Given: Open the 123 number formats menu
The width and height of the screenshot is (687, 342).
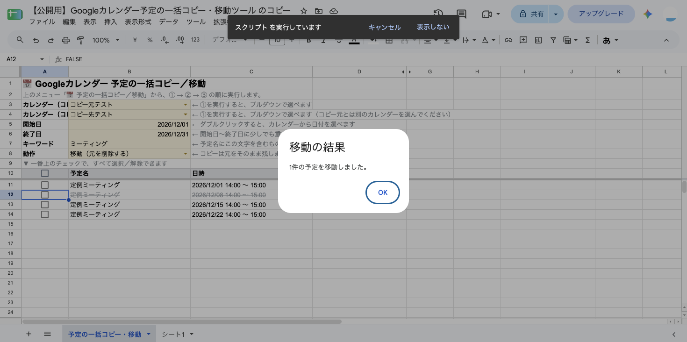Looking at the screenshot, I should tap(195, 40).
